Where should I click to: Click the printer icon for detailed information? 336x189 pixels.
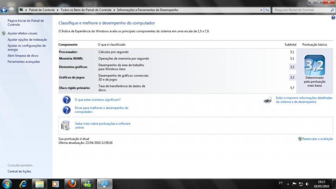pyautogui.click(x=268, y=100)
